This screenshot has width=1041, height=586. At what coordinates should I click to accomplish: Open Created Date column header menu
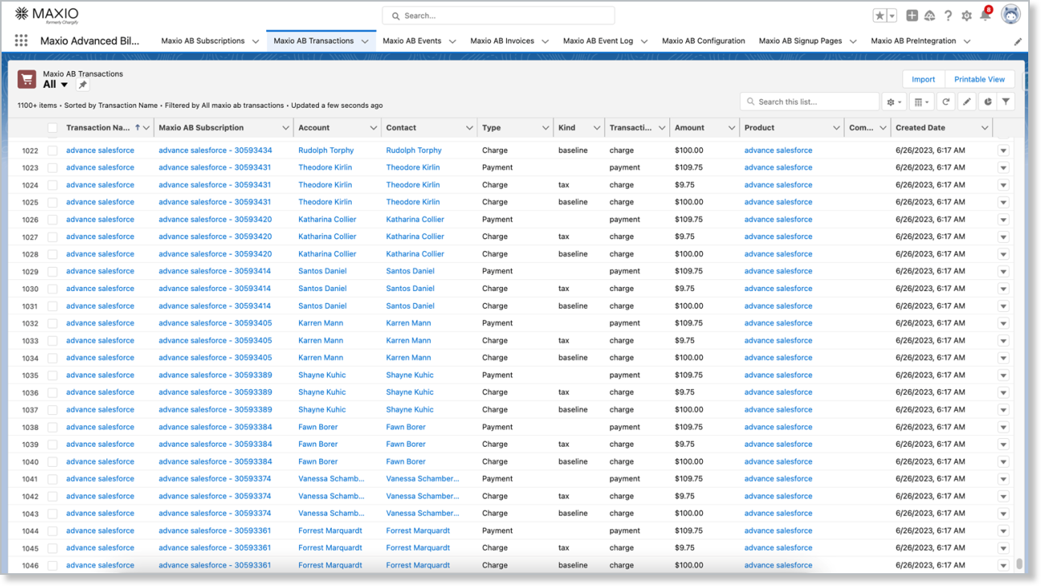(985, 128)
